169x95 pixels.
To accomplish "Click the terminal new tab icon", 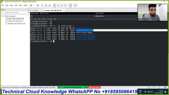I will coord(32,16).
